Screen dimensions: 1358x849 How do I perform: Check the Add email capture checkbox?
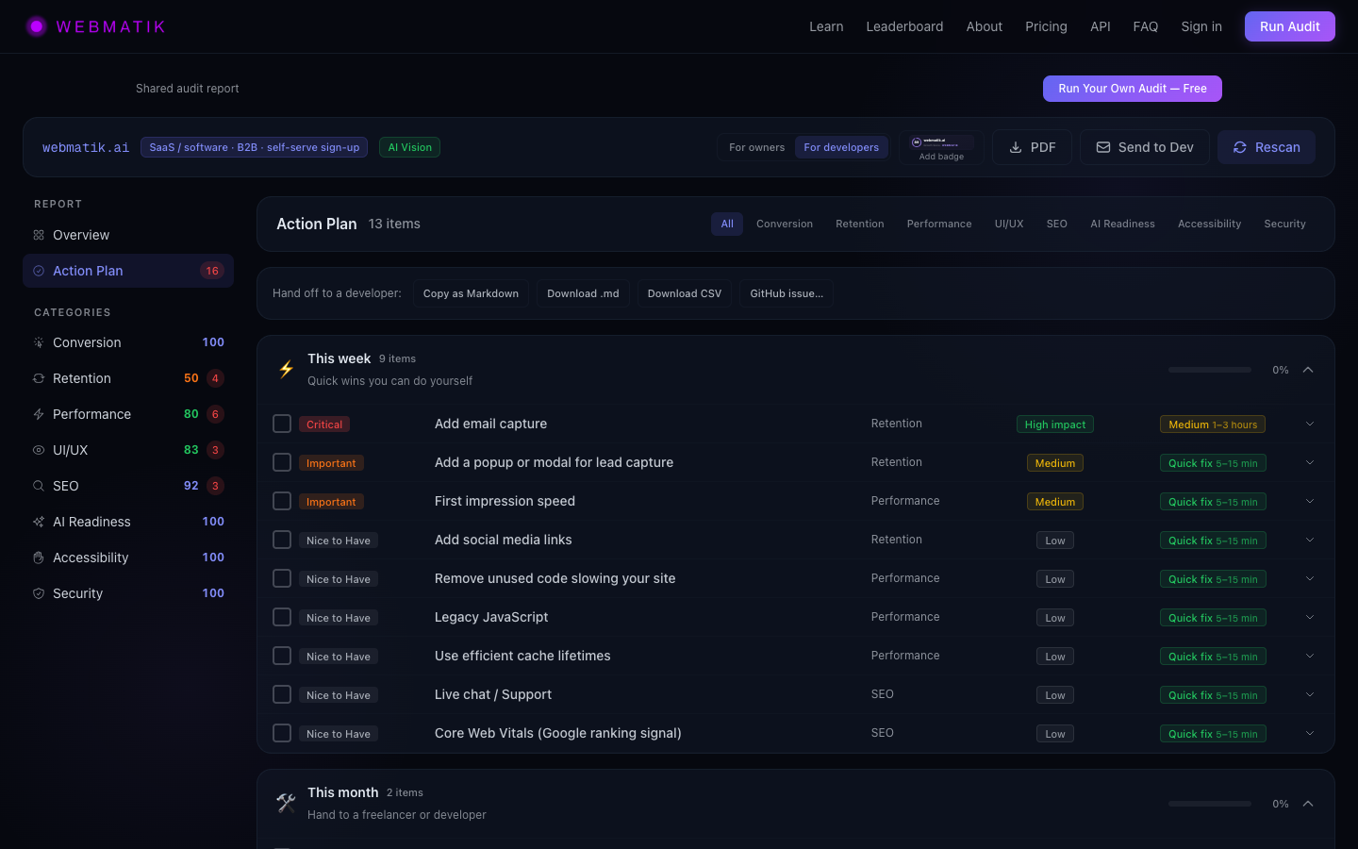click(282, 424)
